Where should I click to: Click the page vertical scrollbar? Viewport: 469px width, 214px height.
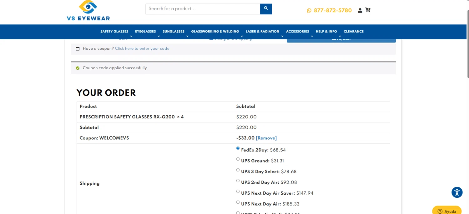[x=468, y=44]
